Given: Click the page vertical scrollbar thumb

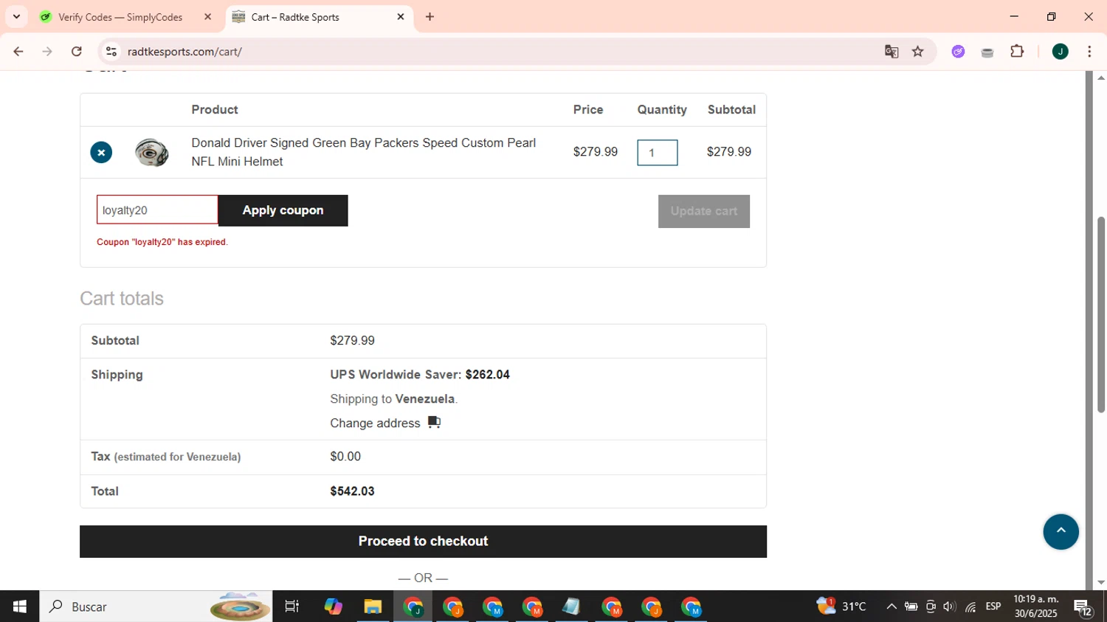Looking at the screenshot, I should tap(1100, 314).
